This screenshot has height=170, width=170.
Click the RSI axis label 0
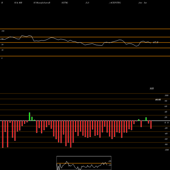tap(2, 58)
